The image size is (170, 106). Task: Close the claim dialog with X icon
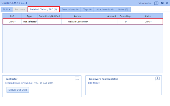pos(167,3)
